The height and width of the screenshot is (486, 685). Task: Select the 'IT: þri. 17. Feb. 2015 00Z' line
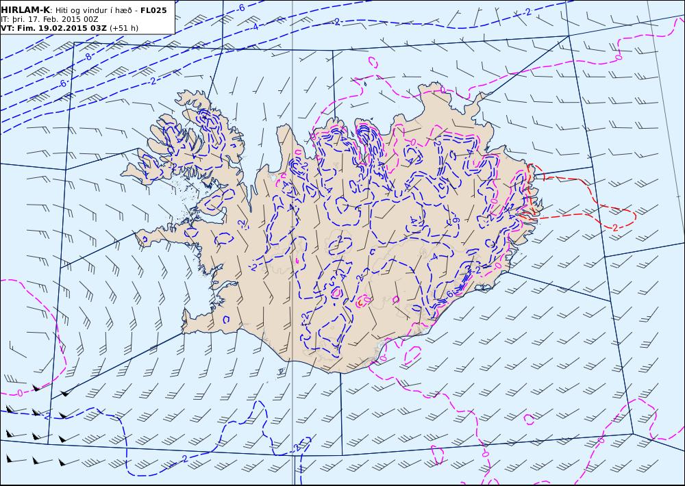(x=49, y=19)
